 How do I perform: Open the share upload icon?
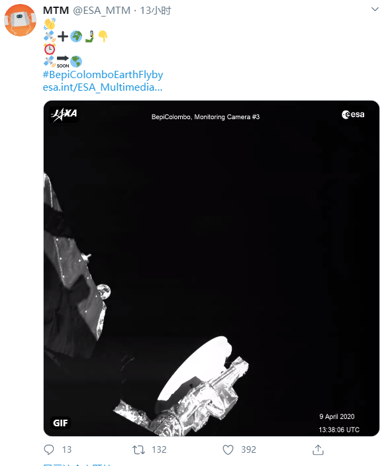[x=318, y=449]
